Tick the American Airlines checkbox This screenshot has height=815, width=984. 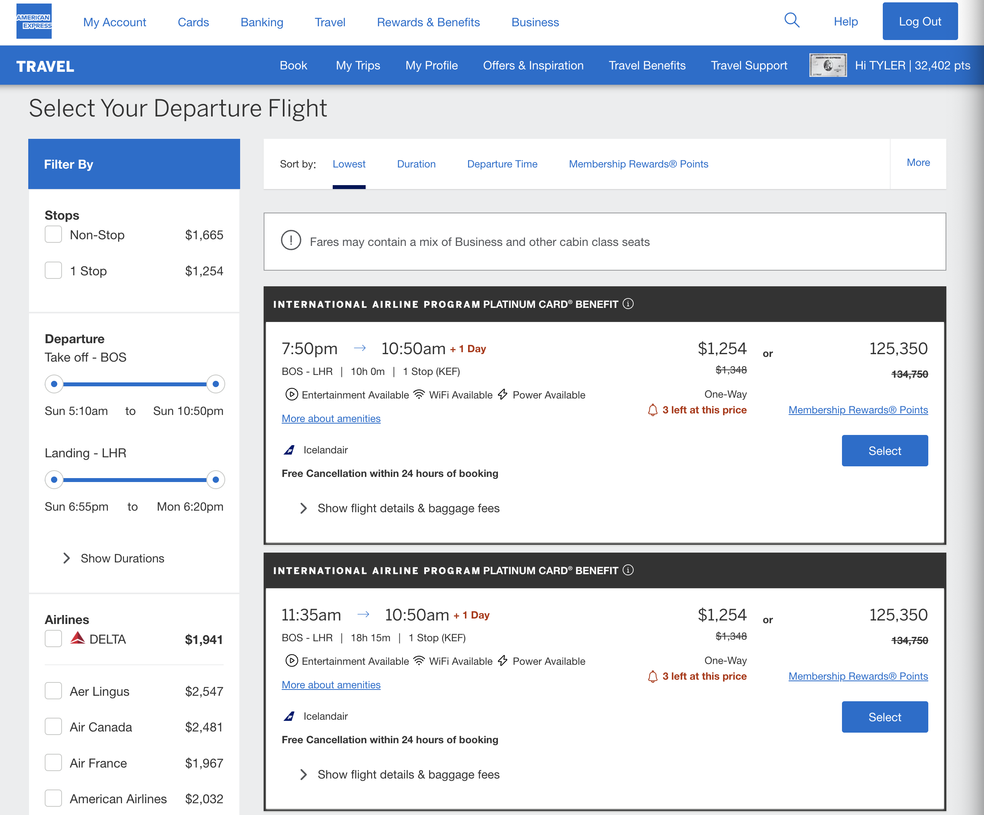[x=53, y=798]
